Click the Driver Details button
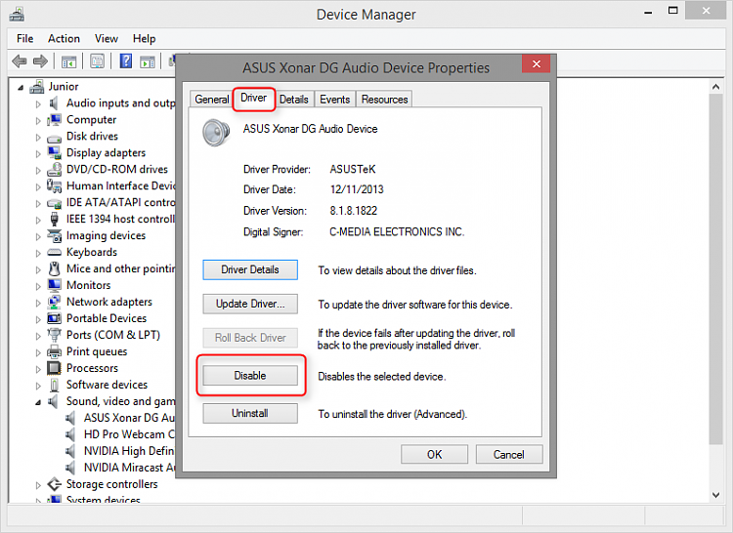The width and height of the screenshot is (733, 533). [250, 269]
